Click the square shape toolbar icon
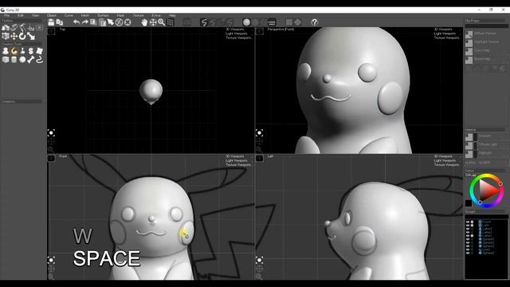Screen dimensions: 510x287 [x=288, y=22]
